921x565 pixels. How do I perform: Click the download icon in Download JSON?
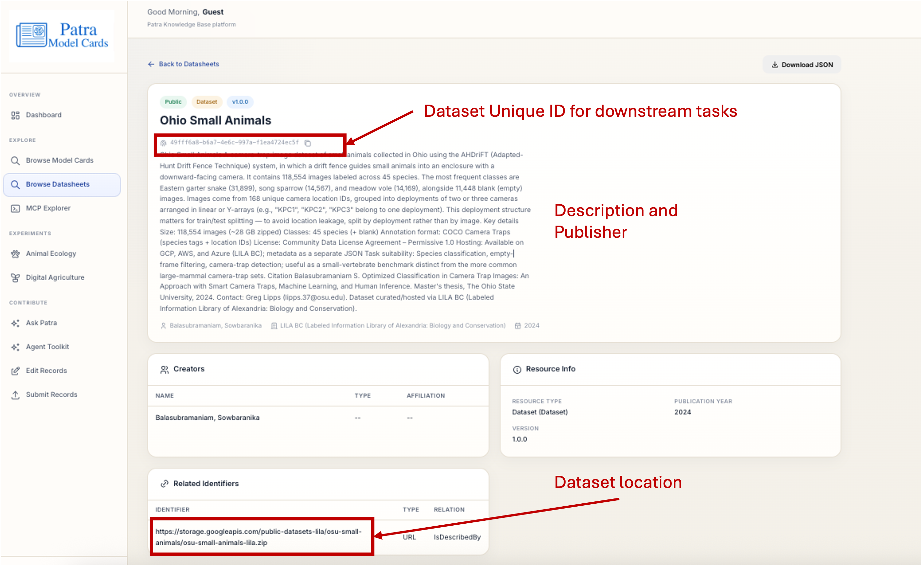[775, 65]
